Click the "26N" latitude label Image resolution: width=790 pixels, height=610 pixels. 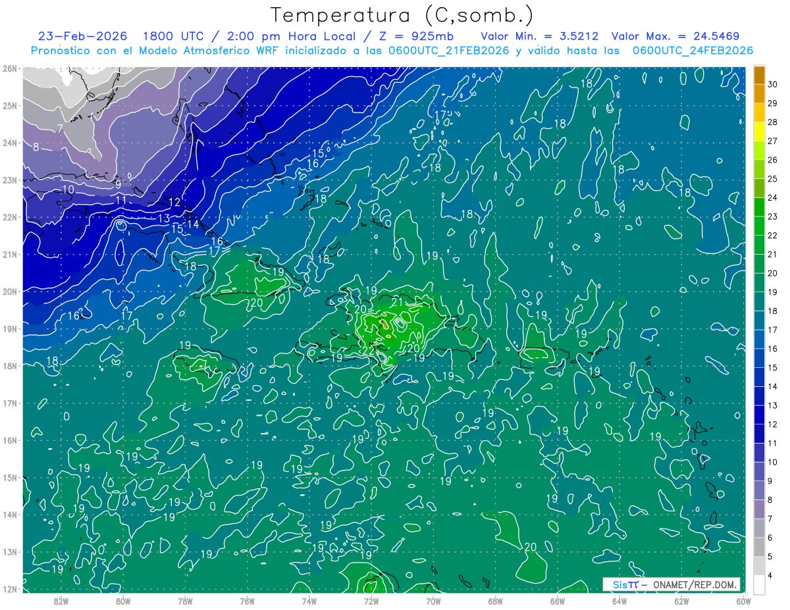pos(10,68)
